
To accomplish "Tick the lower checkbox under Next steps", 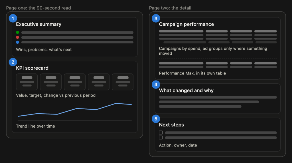I will click(x=161, y=137).
